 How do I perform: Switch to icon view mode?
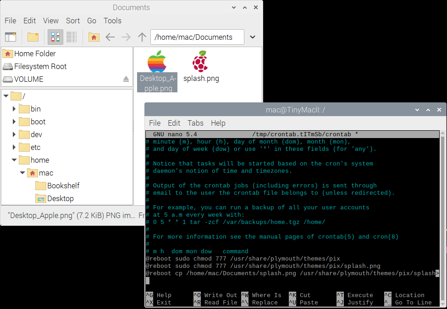click(x=55, y=37)
